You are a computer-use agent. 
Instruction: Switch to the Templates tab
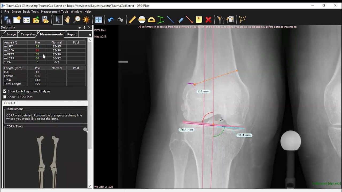[28, 34]
